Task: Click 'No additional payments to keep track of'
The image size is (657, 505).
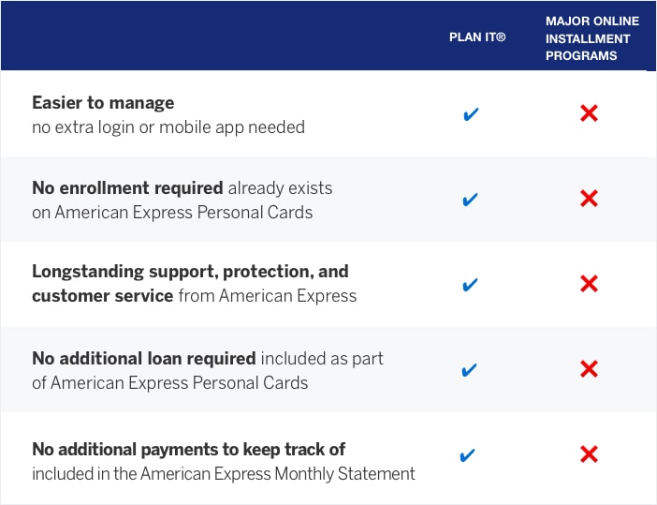Action: tap(189, 449)
